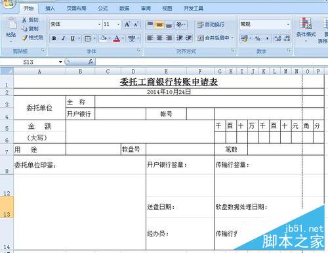Viewport: 328px width, 253px height.
Task: Apply comma thousands separator style
Action: (267, 39)
